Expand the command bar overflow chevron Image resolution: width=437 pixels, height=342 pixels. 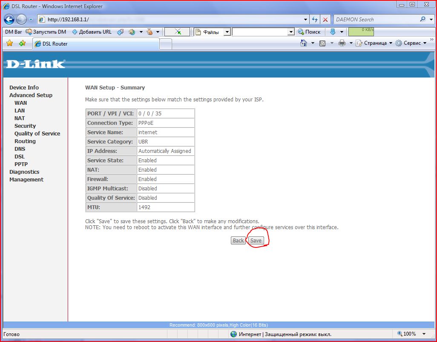click(432, 40)
